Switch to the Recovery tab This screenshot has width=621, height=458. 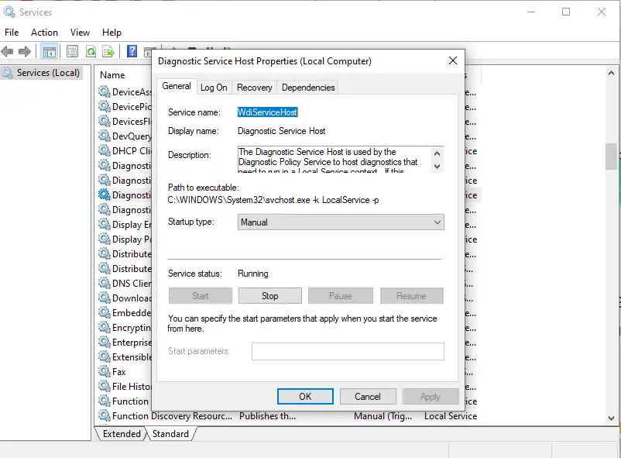click(254, 88)
